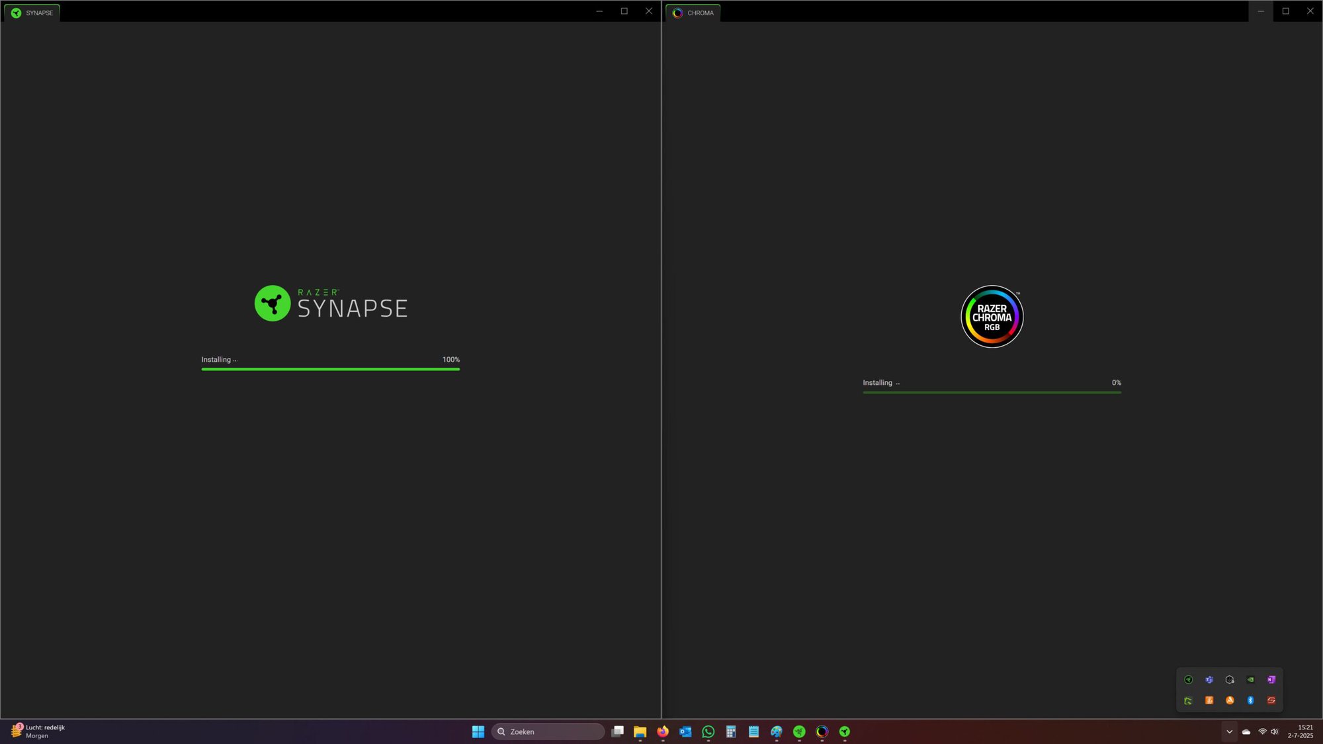Screen dimensions: 1323x744
Task: Open Task View on the taskbar
Action: click(617, 731)
